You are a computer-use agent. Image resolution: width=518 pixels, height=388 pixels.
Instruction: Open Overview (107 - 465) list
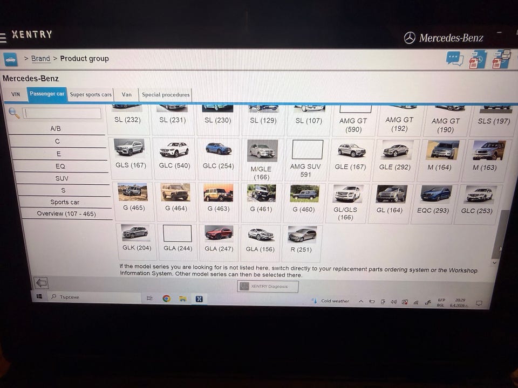click(x=66, y=213)
